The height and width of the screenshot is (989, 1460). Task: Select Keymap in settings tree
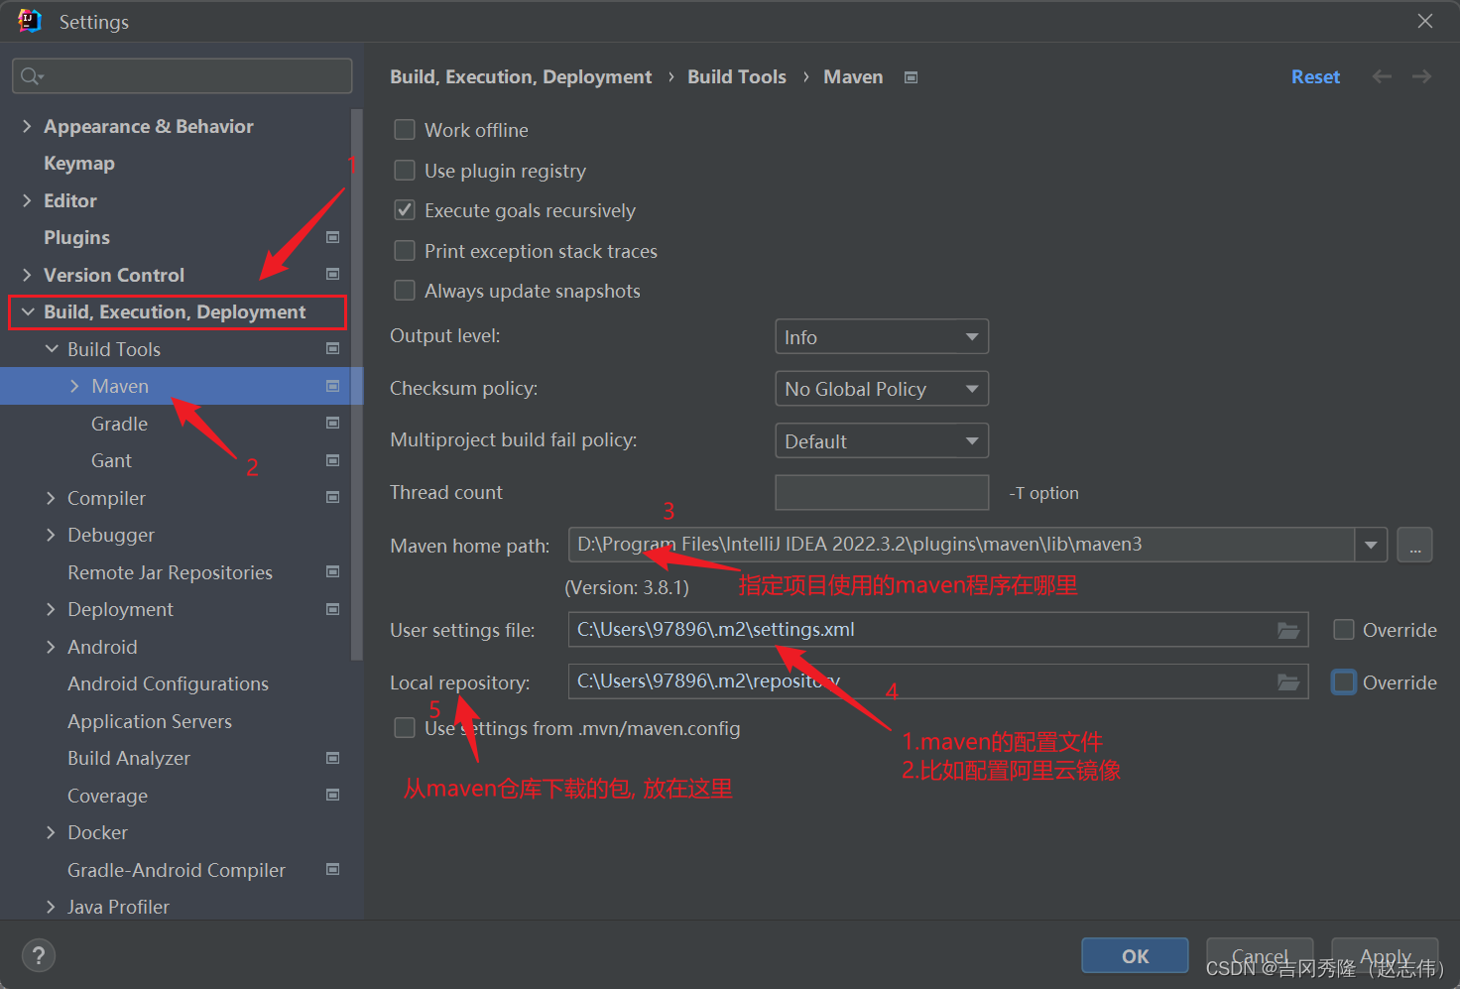[x=79, y=164]
